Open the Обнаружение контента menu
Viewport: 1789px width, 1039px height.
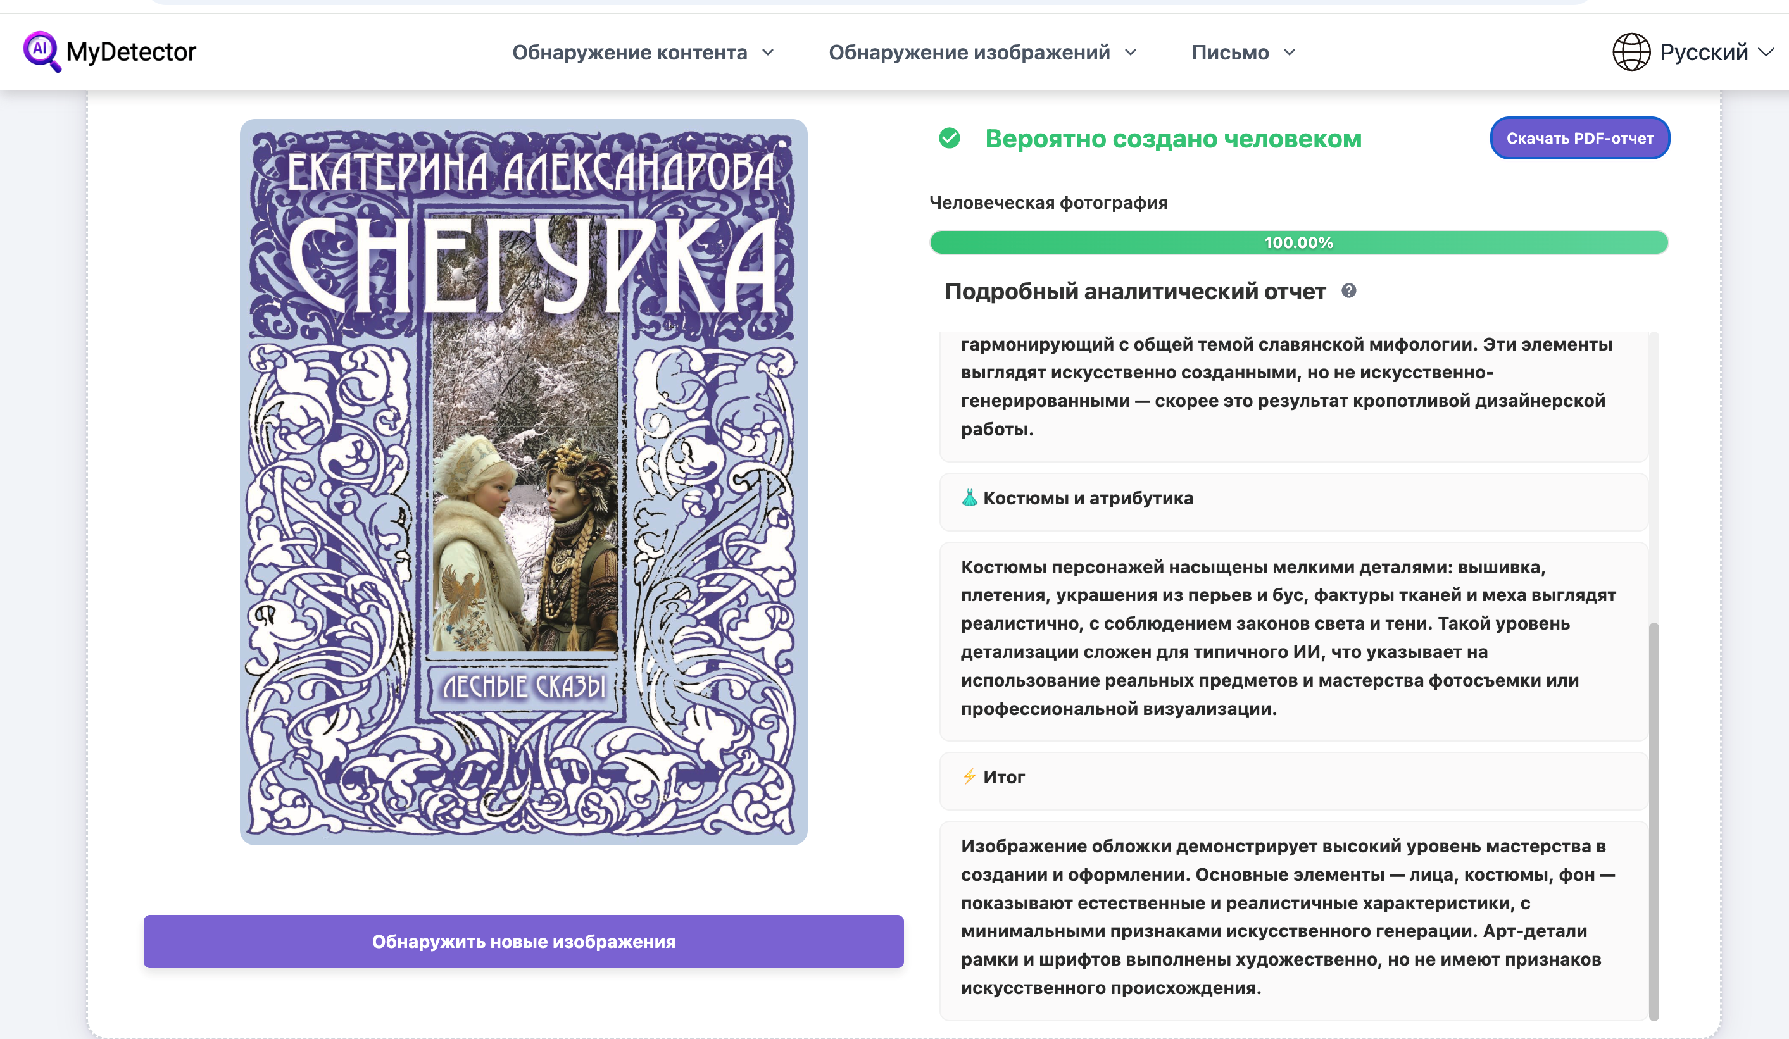[x=630, y=53]
